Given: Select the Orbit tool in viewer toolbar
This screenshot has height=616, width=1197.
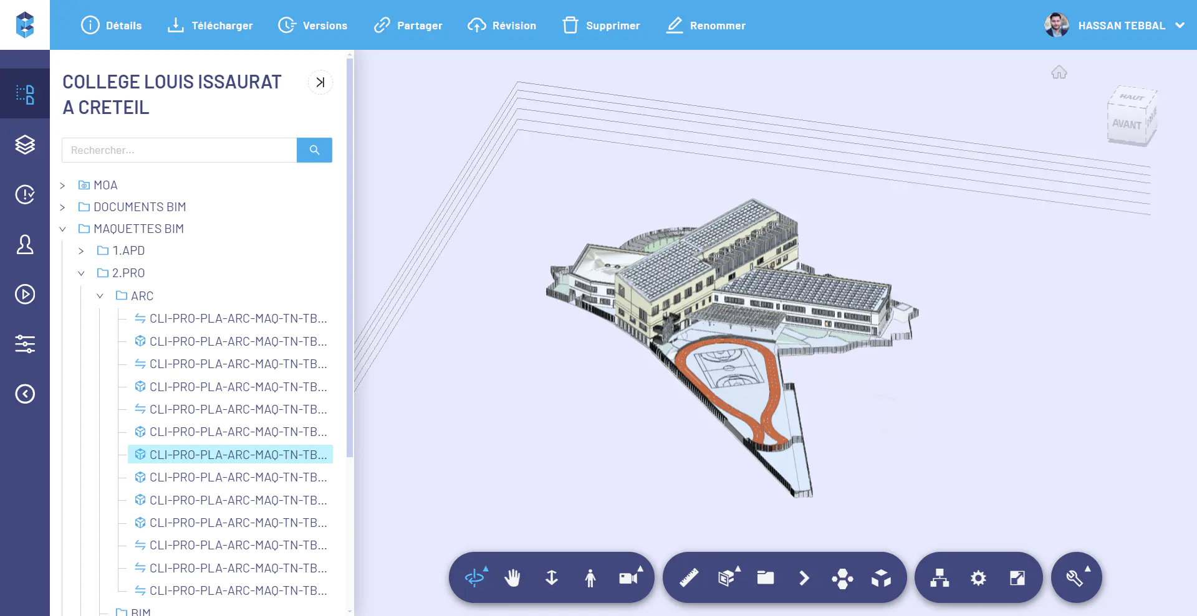Looking at the screenshot, I should click(x=476, y=578).
